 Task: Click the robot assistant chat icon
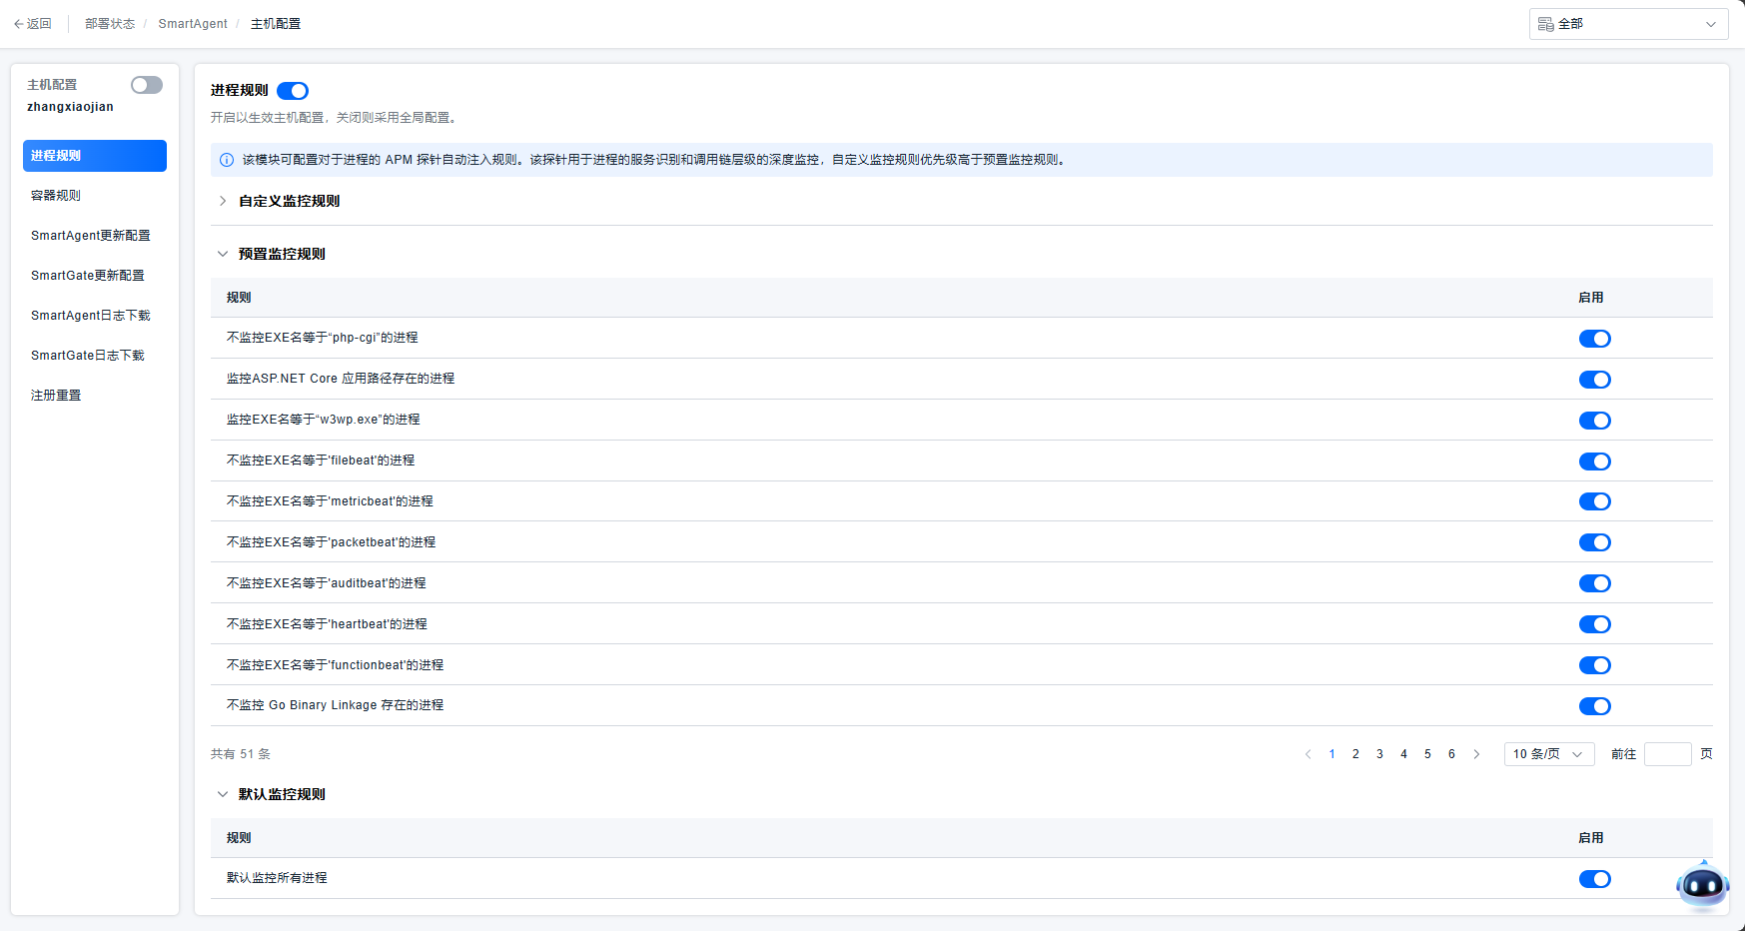click(x=1702, y=885)
